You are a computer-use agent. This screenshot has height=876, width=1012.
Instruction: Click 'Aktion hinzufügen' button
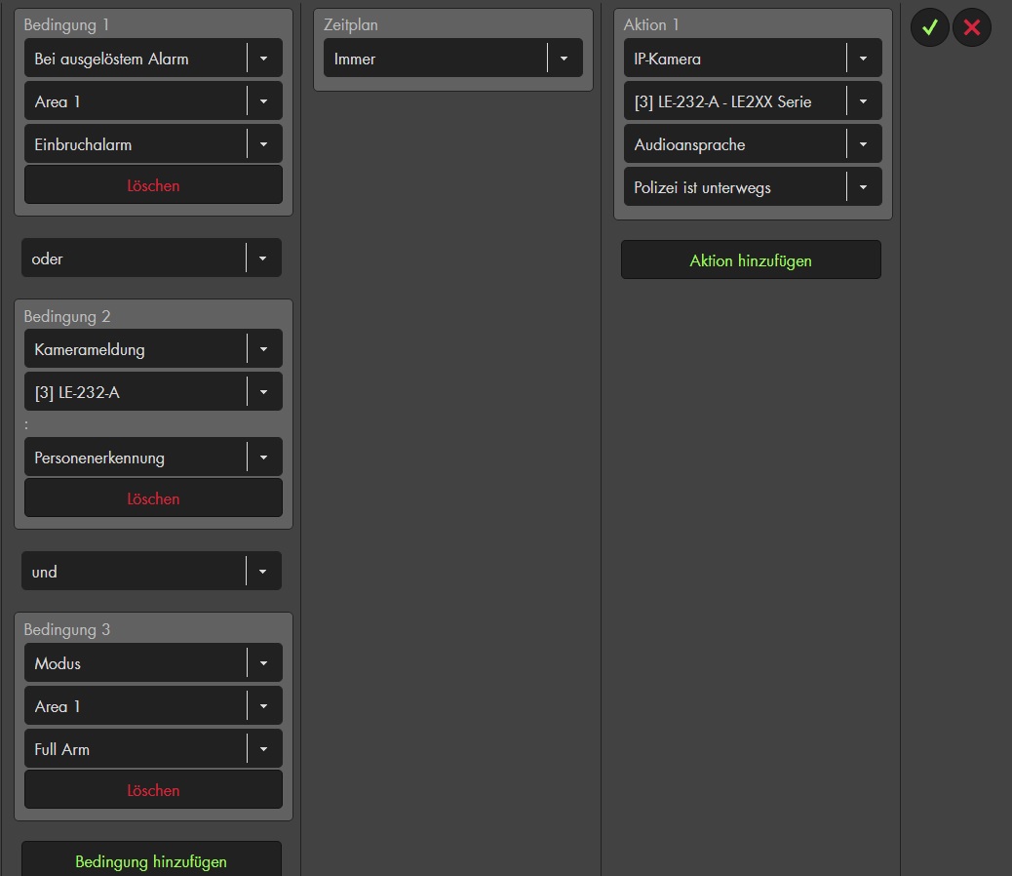(x=751, y=260)
